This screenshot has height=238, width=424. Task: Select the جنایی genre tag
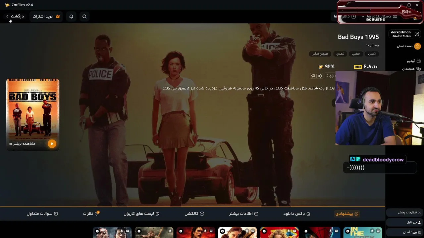356,54
